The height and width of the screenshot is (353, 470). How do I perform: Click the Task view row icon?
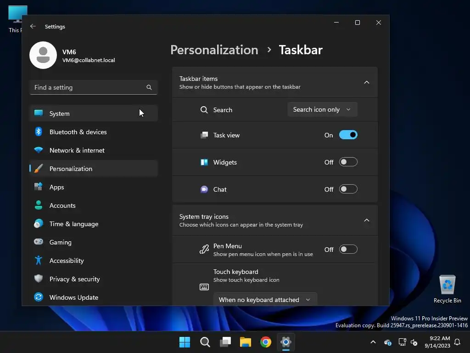pyautogui.click(x=204, y=135)
